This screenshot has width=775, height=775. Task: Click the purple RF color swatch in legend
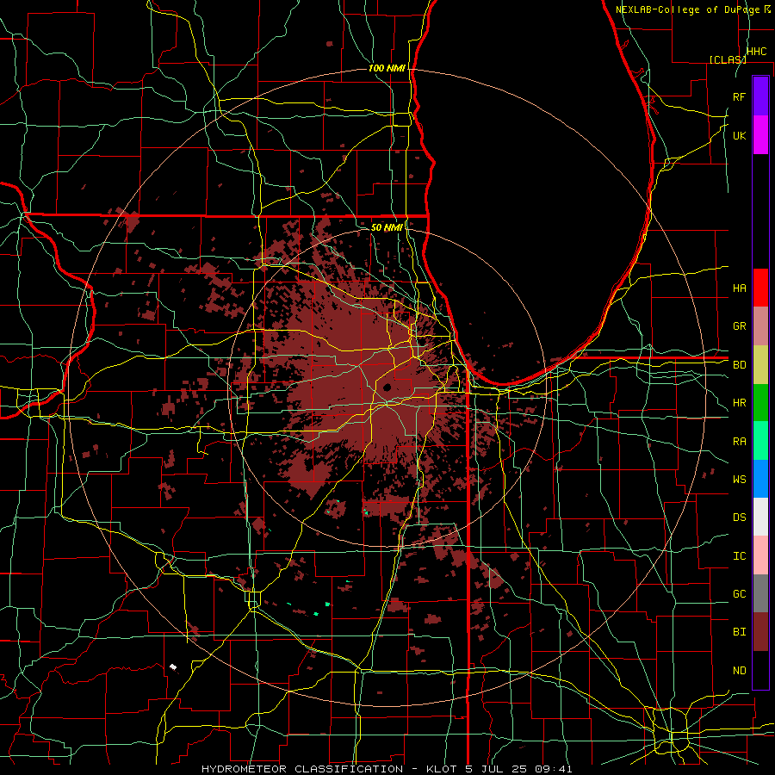pos(760,96)
